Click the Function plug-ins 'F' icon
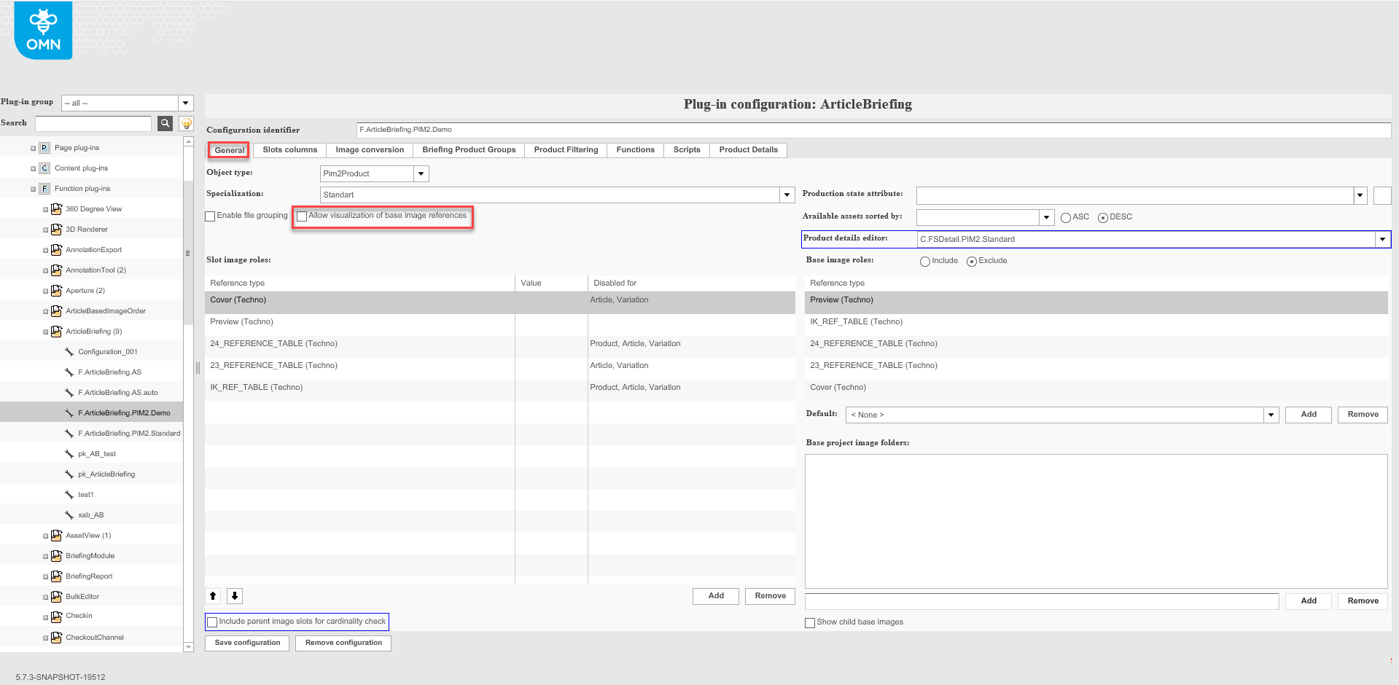This screenshot has width=1399, height=685. [44, 188]
